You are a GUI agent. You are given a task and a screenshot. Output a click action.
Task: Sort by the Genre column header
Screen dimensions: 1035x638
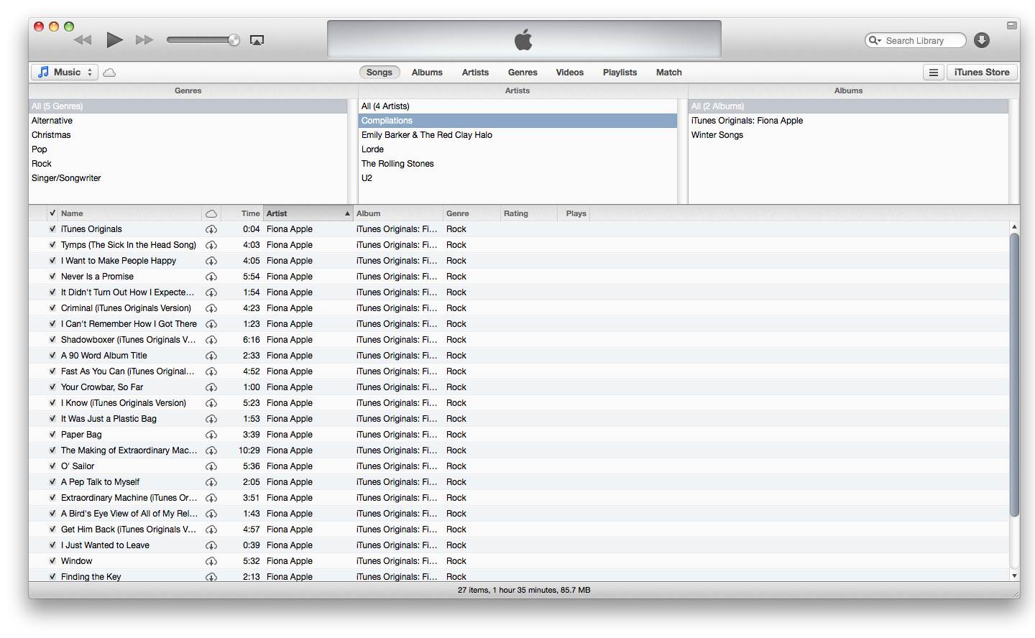point(471,213)
